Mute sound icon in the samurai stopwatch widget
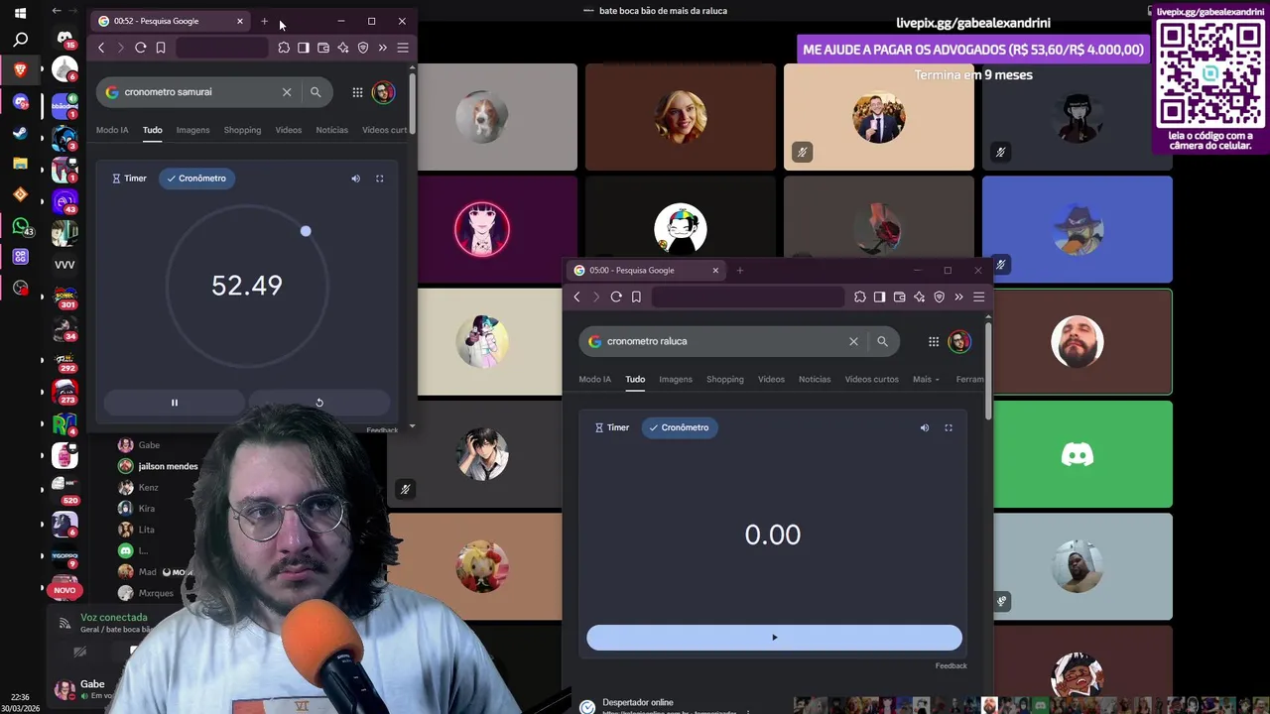Screen dimensions: 1270x714 355,178
